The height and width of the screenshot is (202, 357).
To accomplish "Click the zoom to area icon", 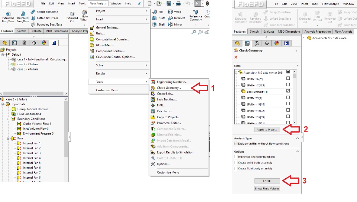I will 200,32.
